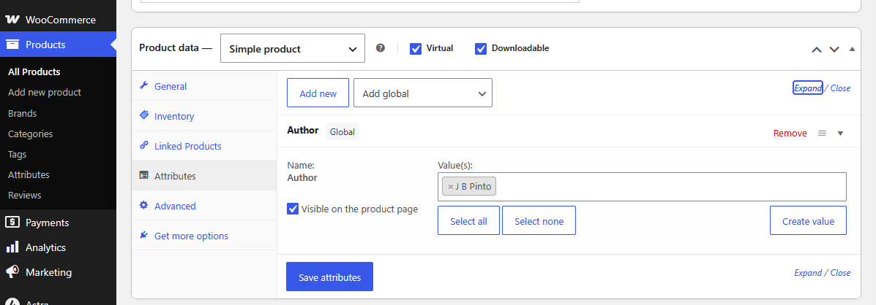The height and width of the screenshot is (305, 876).
Task: Open the Analytics menu
Action: [x=58, y=247]
